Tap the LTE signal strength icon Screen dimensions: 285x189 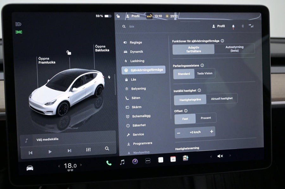point(251,26)
